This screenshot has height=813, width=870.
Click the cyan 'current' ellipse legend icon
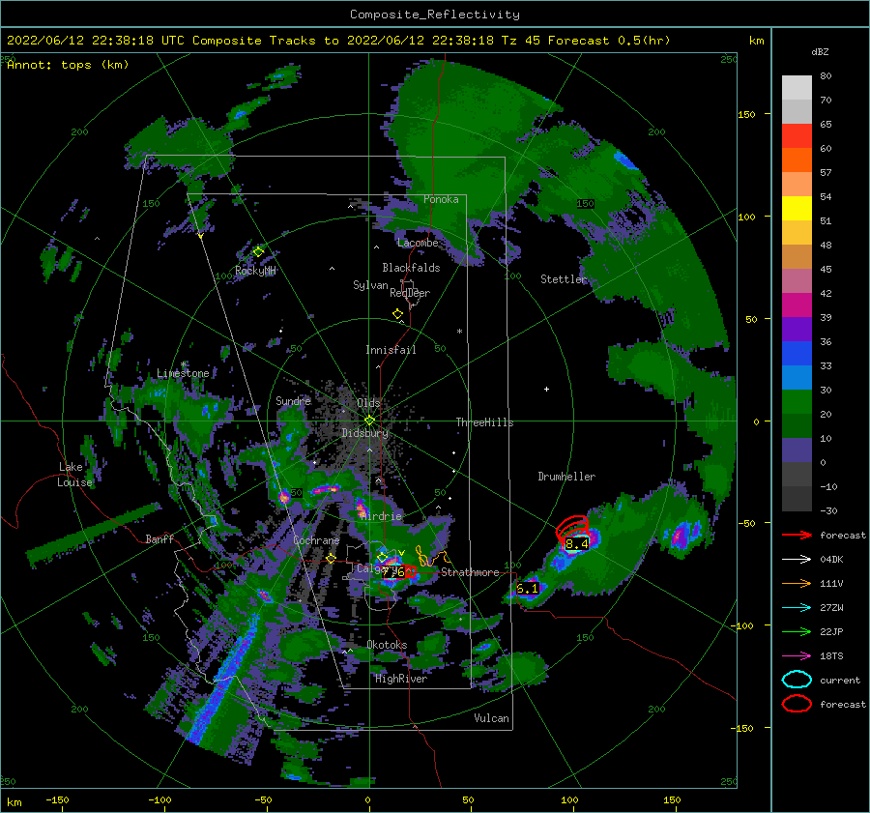[x=797, y=680]
